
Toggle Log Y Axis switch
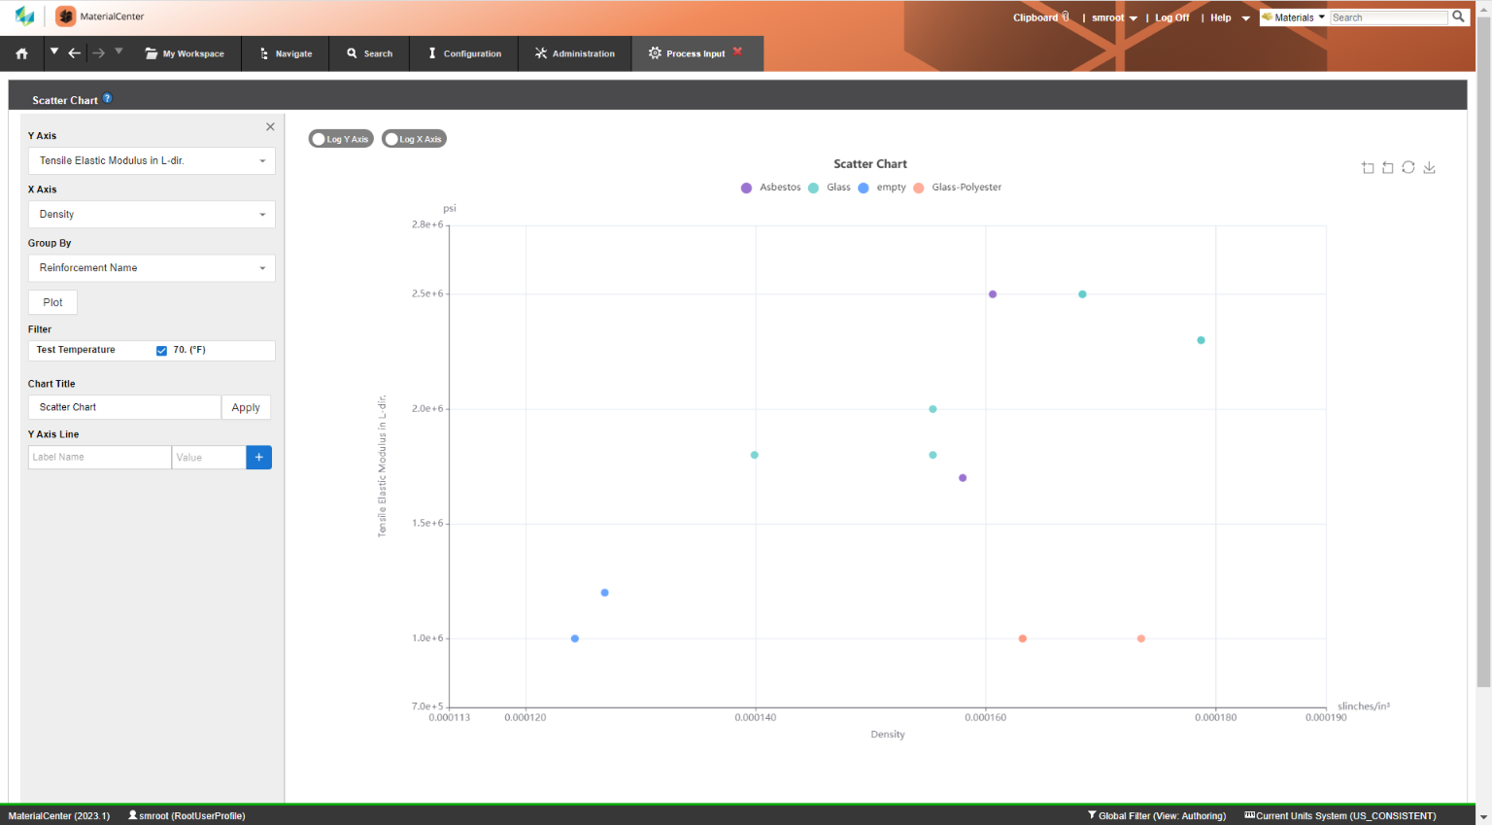point(341,139)
